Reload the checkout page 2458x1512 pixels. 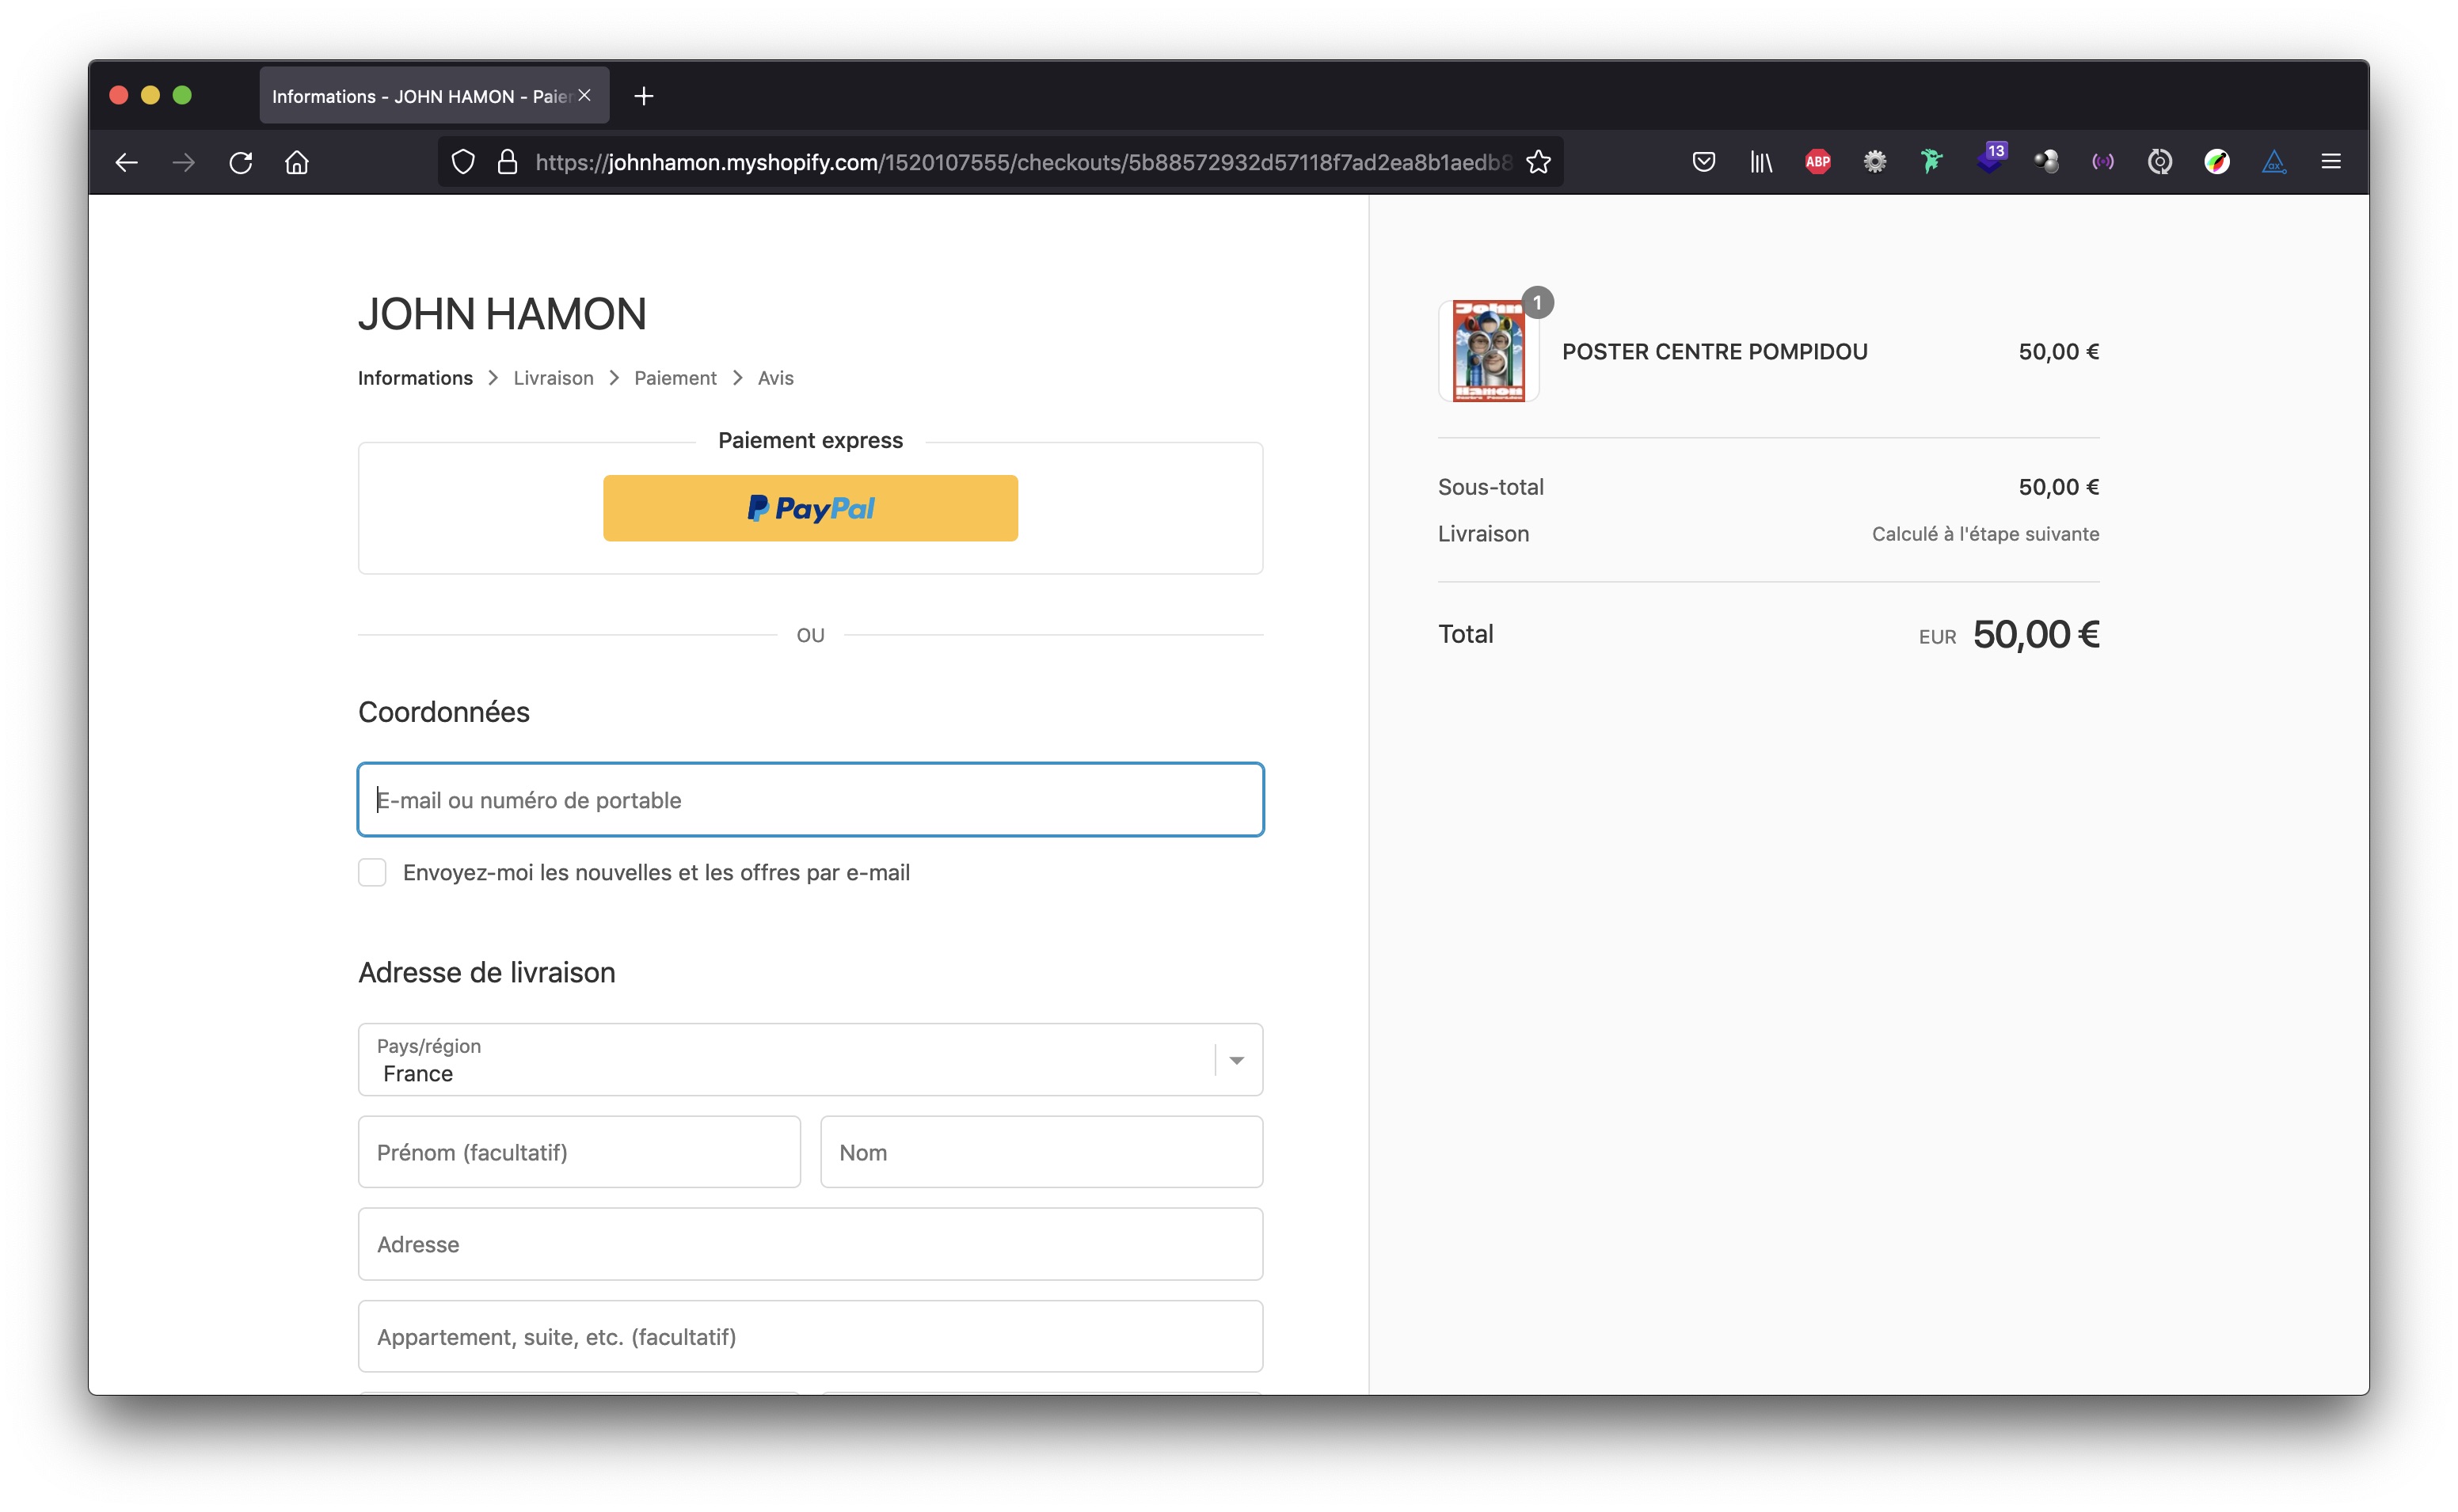click(x=240, y=162)
